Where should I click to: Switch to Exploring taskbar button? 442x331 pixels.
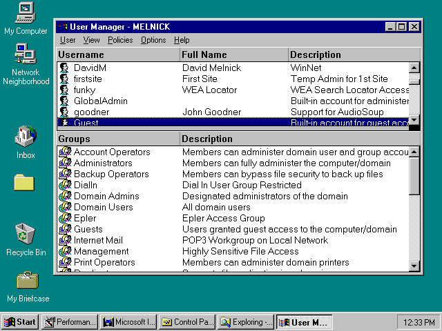[x=246, y=322]
